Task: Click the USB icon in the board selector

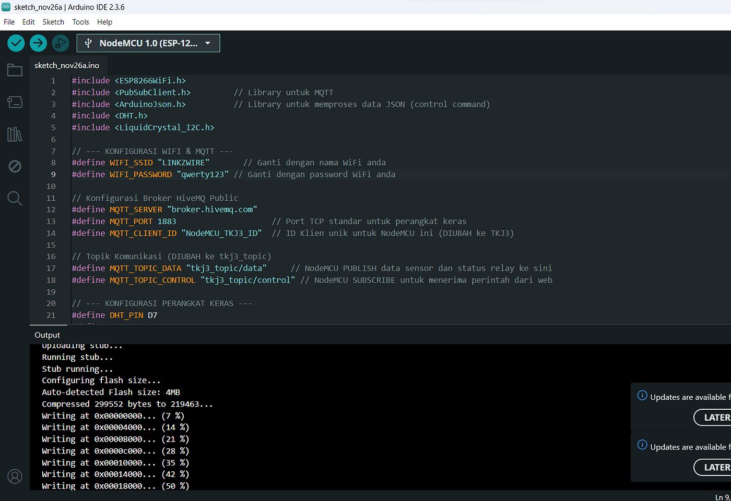Action: pos(88,43)
